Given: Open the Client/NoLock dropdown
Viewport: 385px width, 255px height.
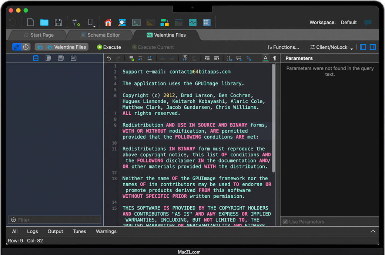Looking at the screenshot, I should (x=331, y=47).
